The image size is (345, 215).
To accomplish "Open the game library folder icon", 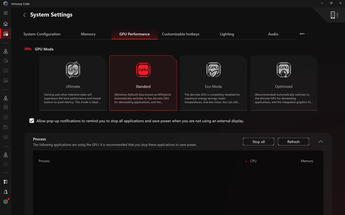I will (x=6, y=127).
